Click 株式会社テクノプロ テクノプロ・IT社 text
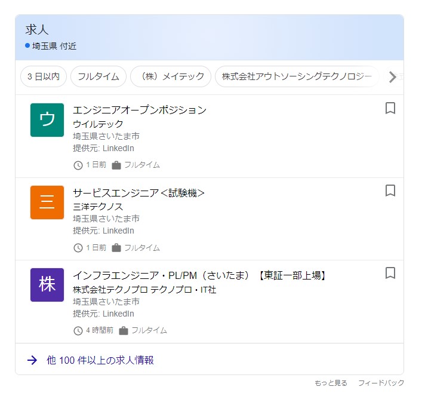425x399 pixels. point(144,290)
